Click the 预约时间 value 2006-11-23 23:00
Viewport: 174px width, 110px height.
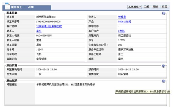(x=128, y=69)
